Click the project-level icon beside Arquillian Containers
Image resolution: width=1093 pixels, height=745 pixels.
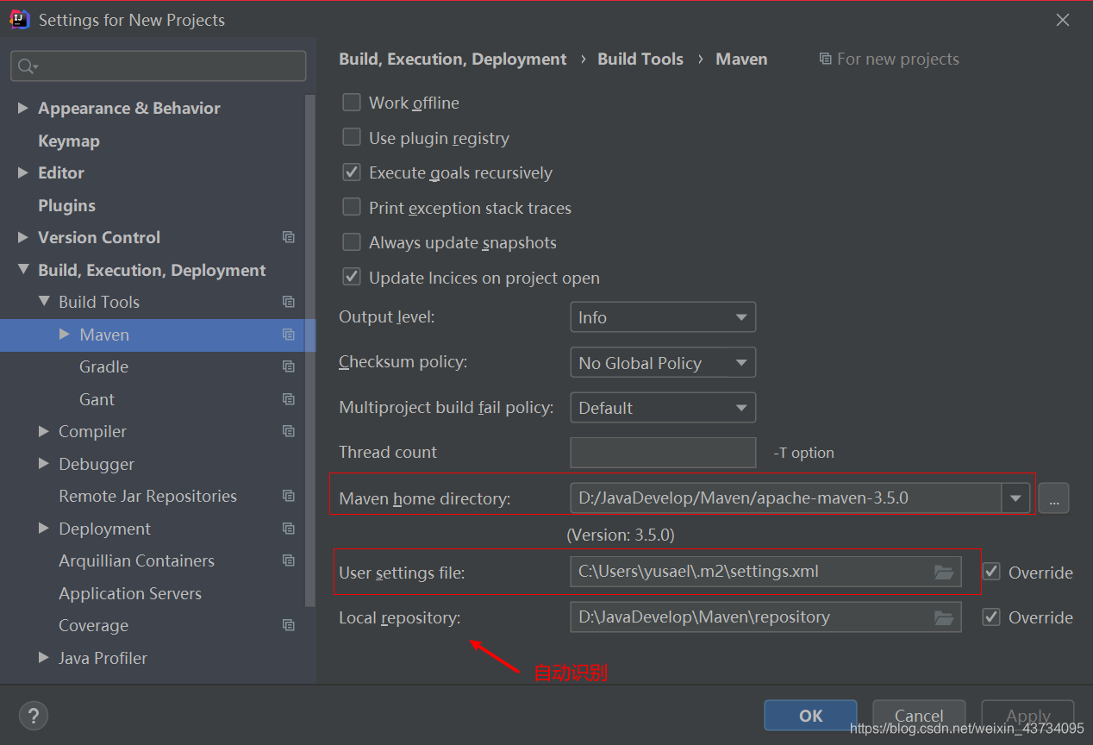pyautogui.click(x=289, y=560)
